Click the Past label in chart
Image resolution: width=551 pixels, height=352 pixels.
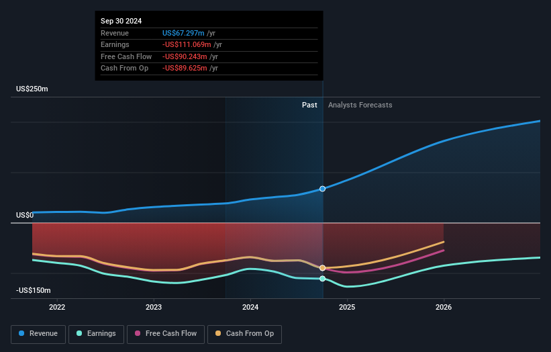tap(309, 105)
